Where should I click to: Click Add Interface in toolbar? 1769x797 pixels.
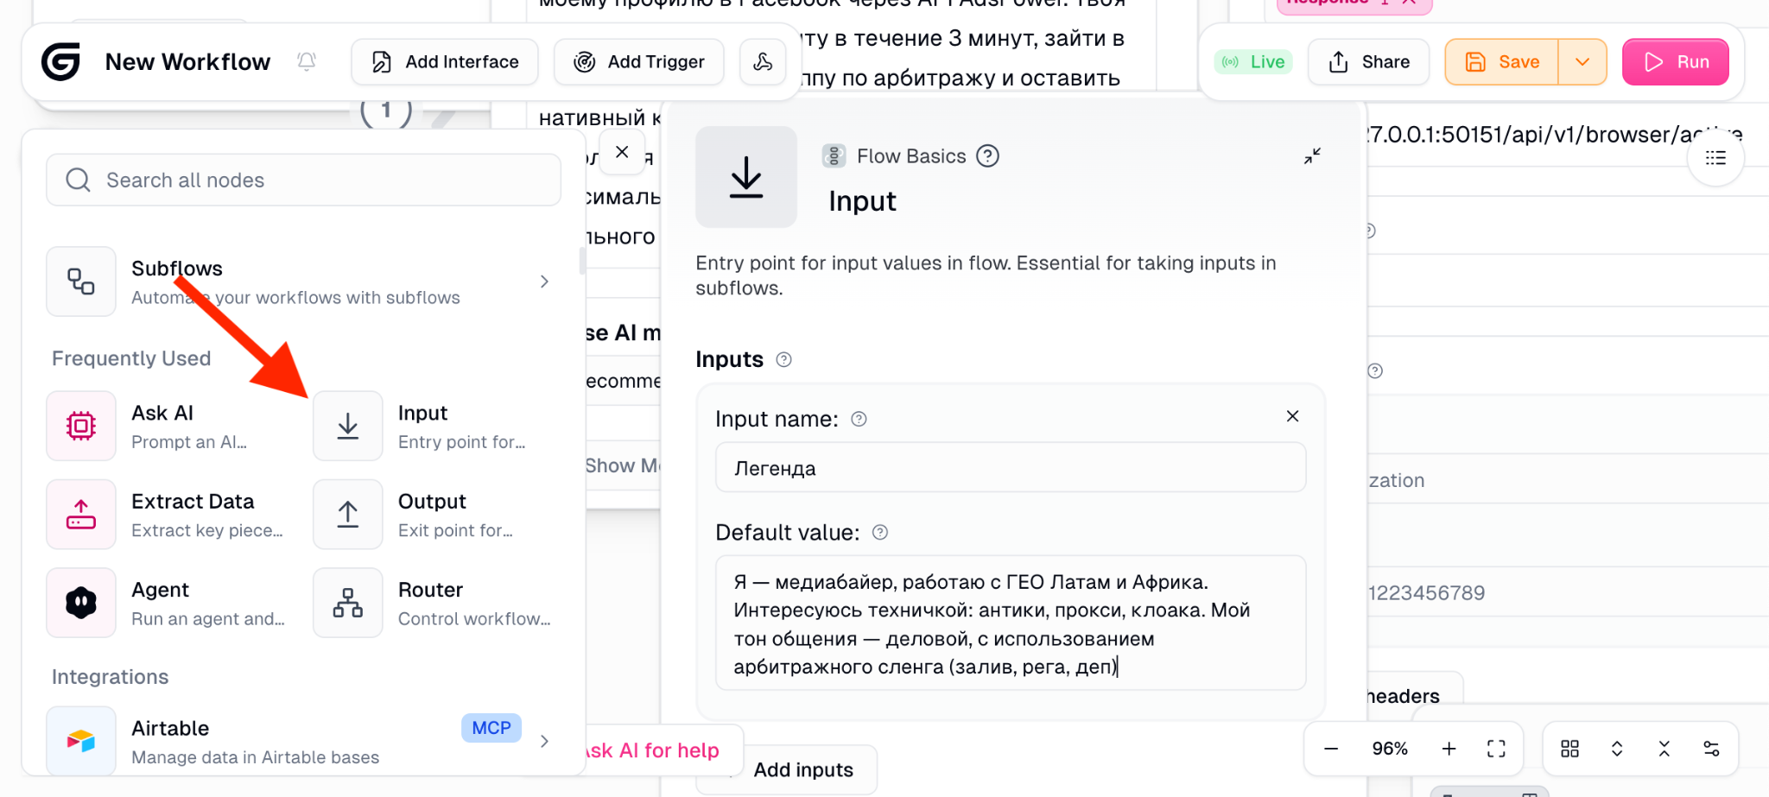(x=445, y=62)
